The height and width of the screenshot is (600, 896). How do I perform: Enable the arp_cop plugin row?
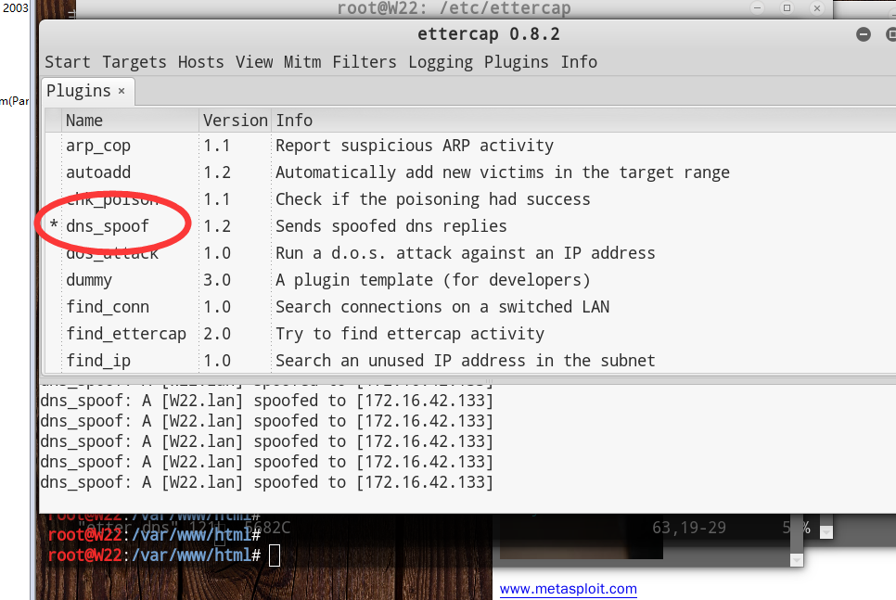pyautogui.click(x=97, y=146)
